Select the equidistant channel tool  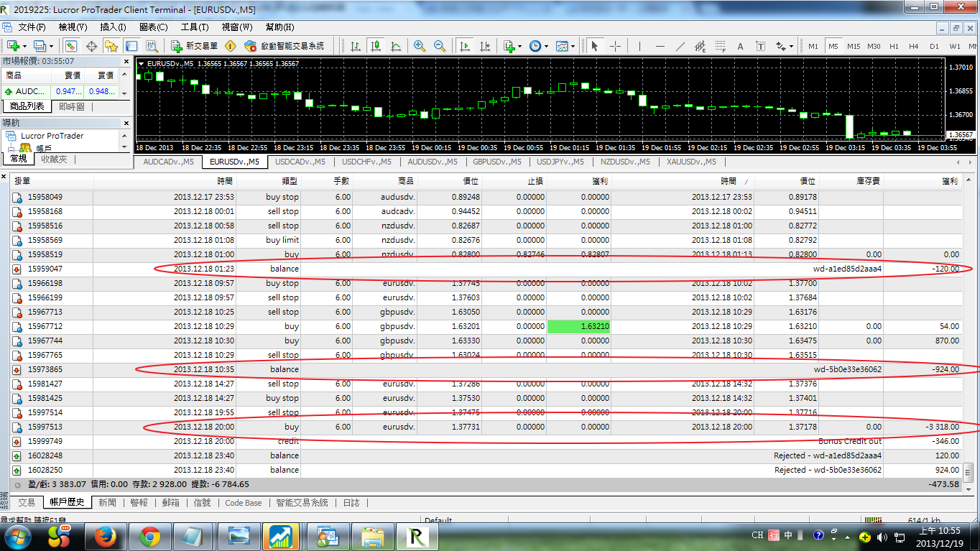click(x=701, y=46)
